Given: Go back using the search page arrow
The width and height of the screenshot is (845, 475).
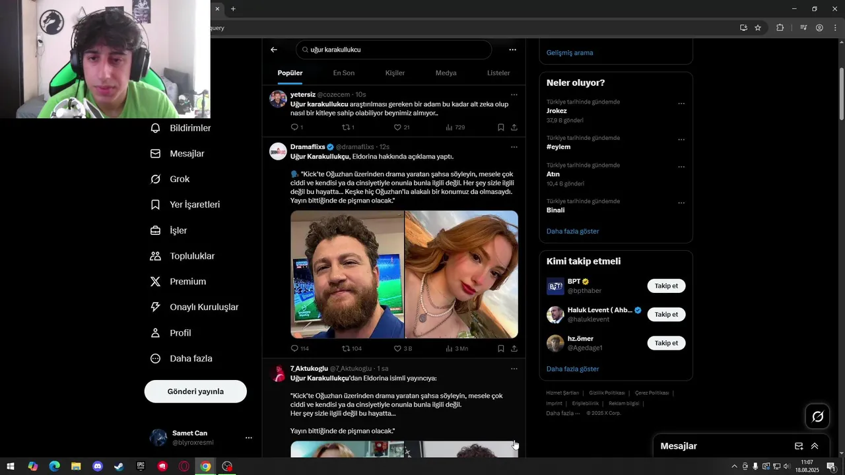Looking at the screenshot, I should click(274, 49).
